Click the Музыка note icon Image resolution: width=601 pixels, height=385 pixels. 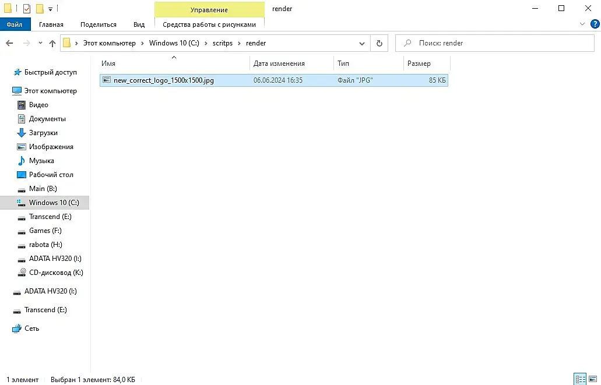click(22, 161)
